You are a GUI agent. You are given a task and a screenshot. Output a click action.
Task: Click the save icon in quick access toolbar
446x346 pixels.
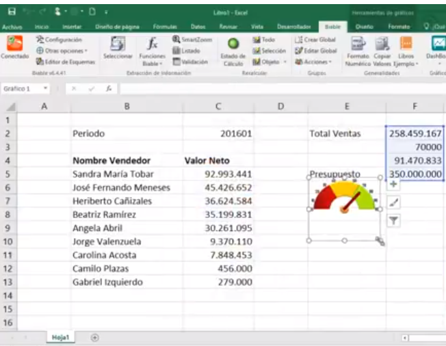(12, 12)
